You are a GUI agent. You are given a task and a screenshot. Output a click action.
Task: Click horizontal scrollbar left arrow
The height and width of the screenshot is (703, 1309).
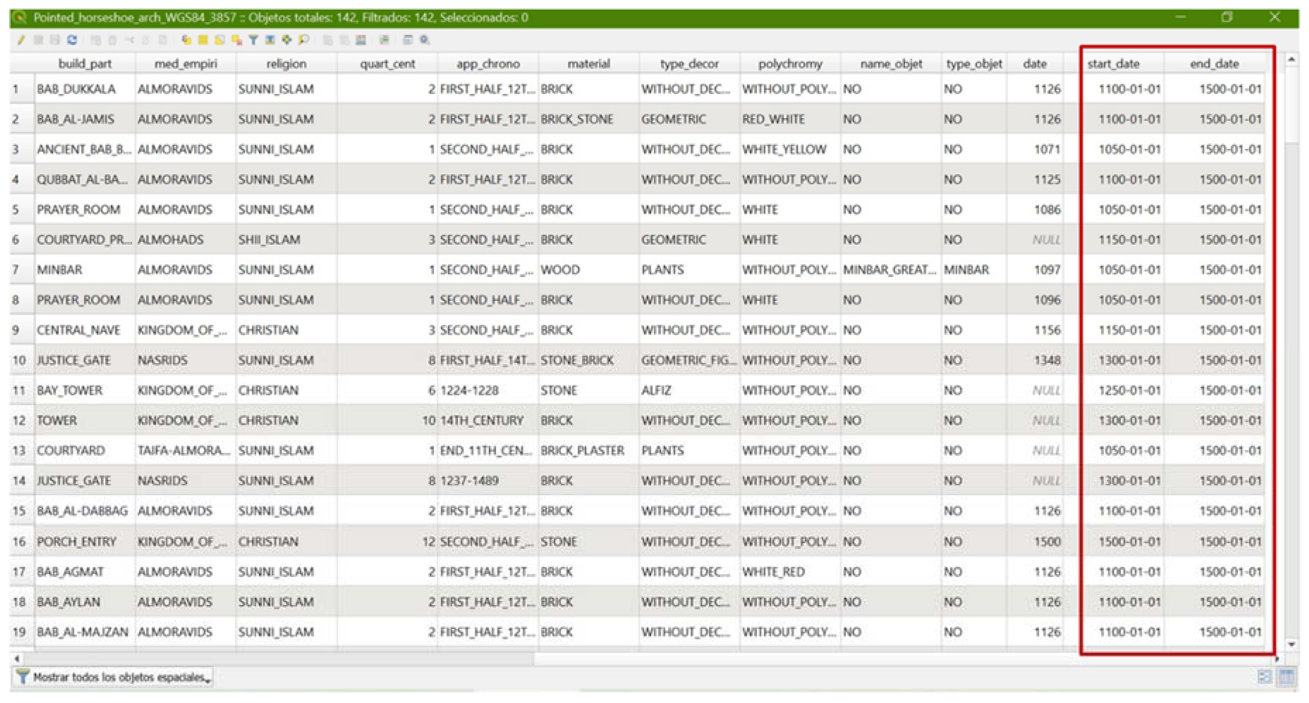coord(17,658)
